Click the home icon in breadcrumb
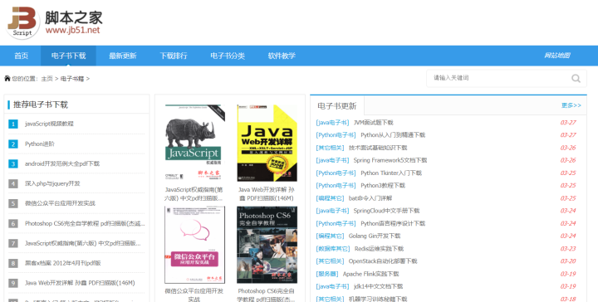The image size is (598, 302). pyautogui.click(x=7, y=79)
